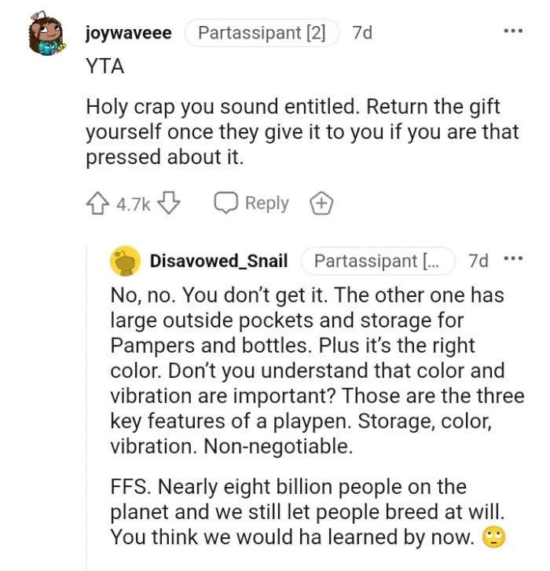Screen dimensions: 550x571
Task: Open more options for Disavowed_Snail's reply
Action: click(512, 260)
